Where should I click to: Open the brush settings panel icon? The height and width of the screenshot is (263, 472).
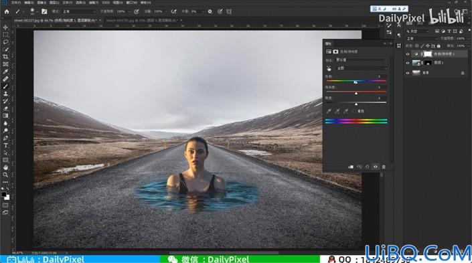coord(44,11)
